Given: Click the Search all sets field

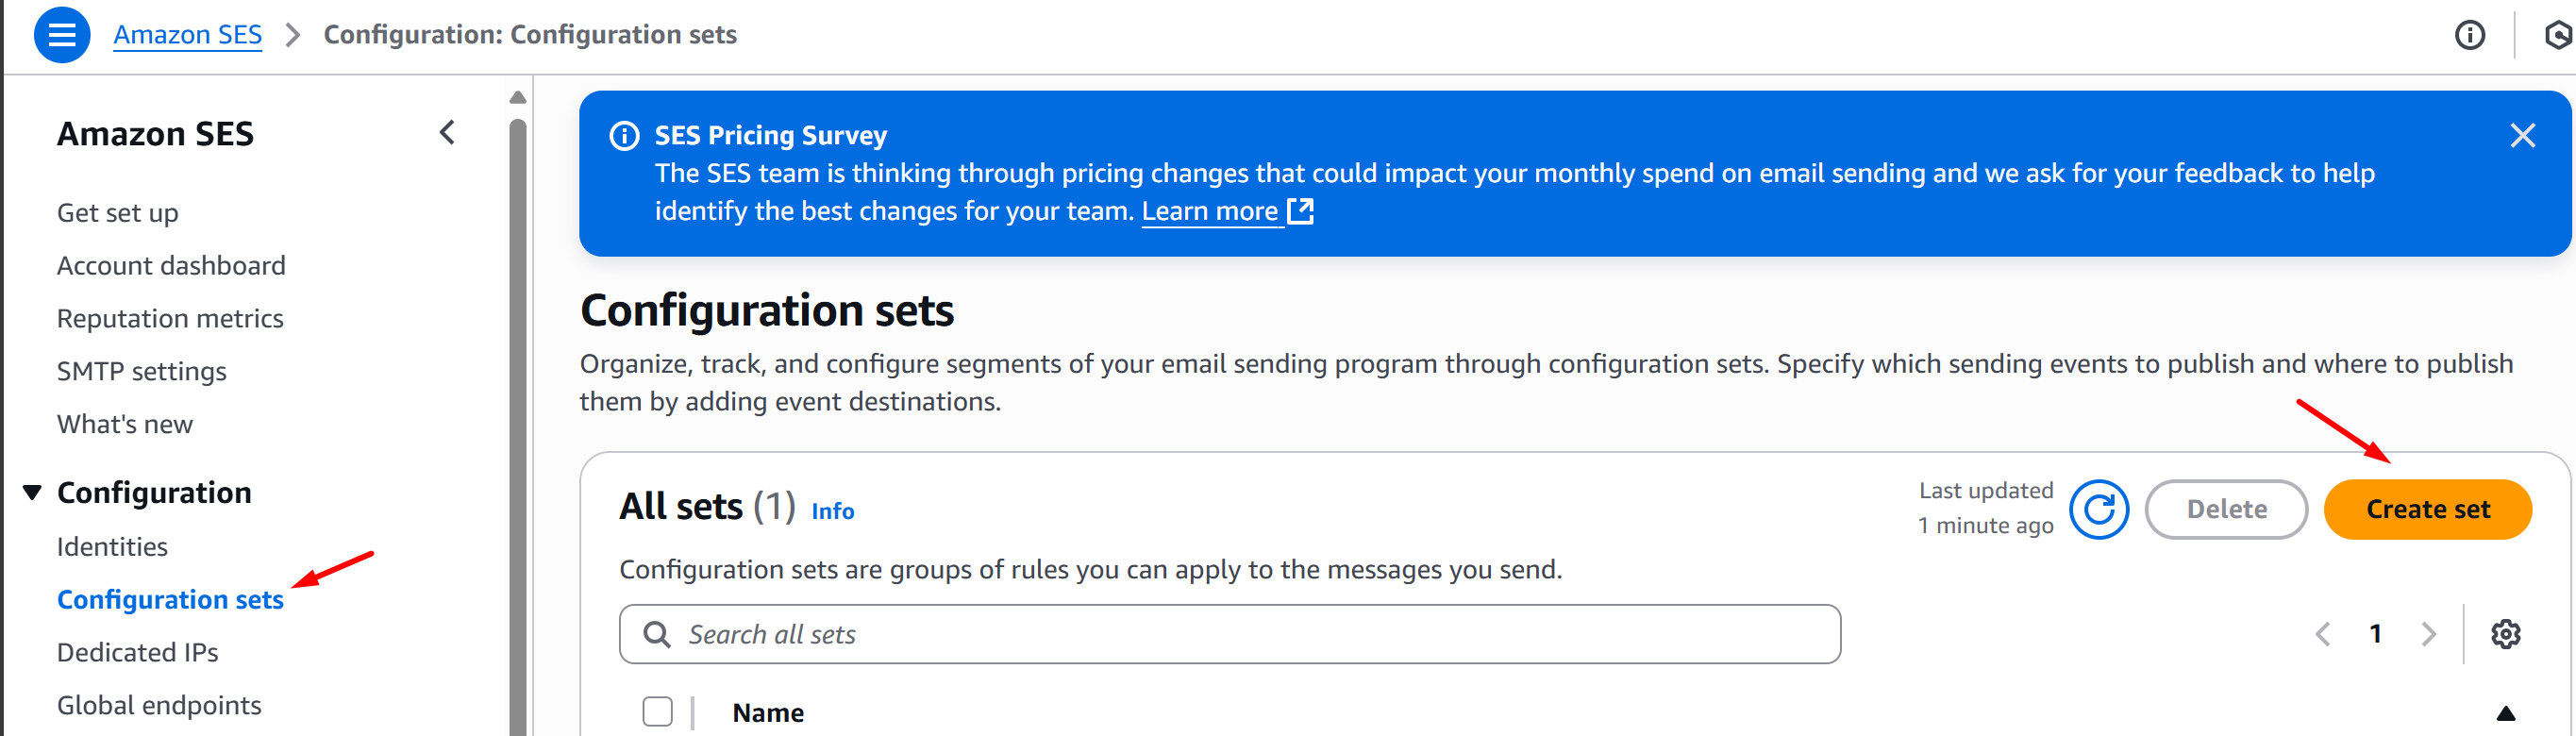Looking at the screenshot, I should pos(1229,634).
